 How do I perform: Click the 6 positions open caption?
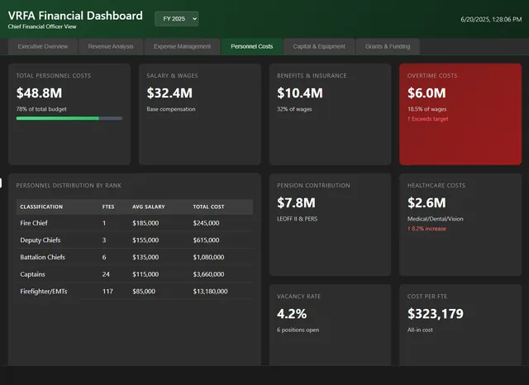coord(298,330)
